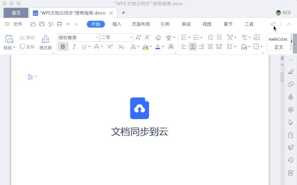Open the property settings sliders sidebar icon
The height and width of the screenshot is (185, 297).
pyautogui.click(x=291, y=147)
